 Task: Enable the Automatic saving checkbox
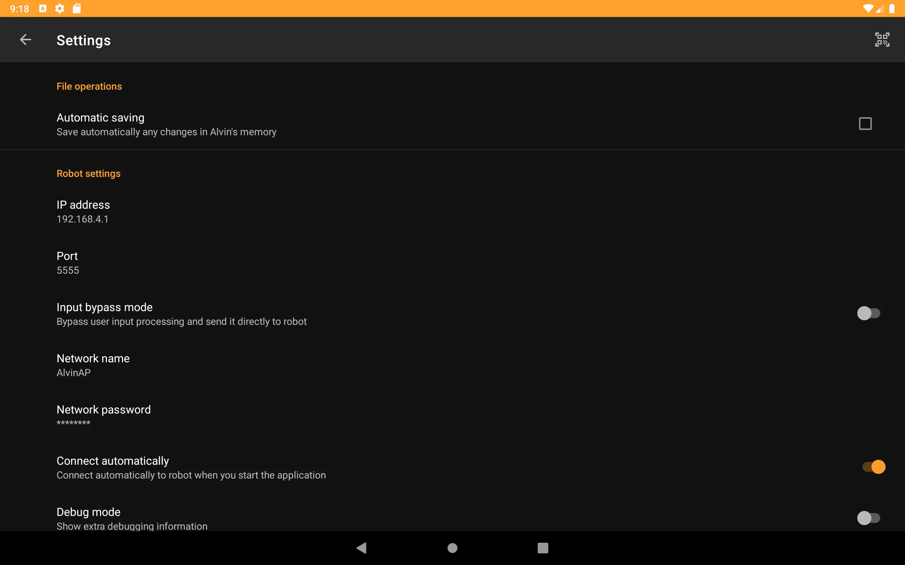click(865, 123)
